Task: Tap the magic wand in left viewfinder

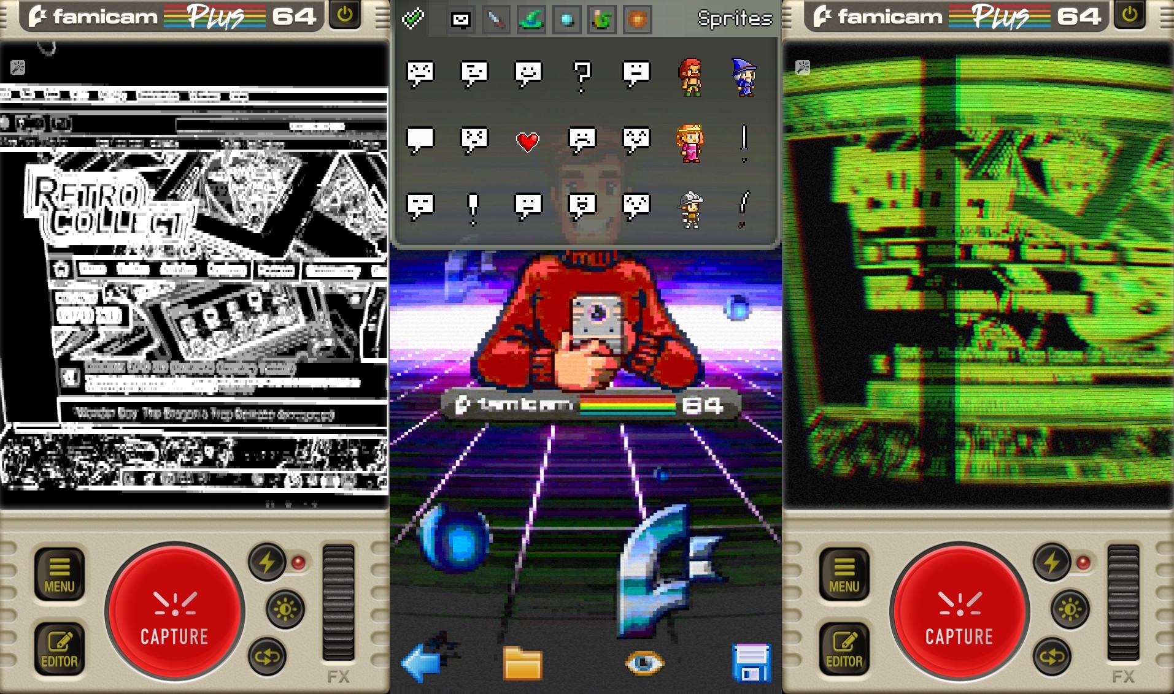Action: [x=18, y=67]
